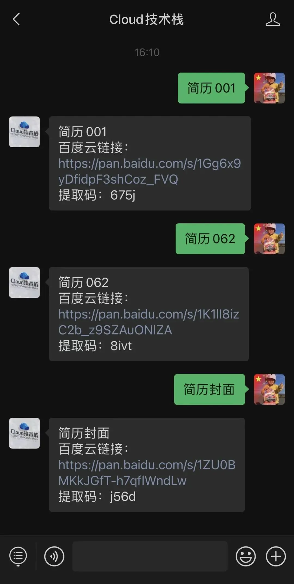Select the green 简历 001 sent bubble
Image resolution: width=294 pixels, height=584 pixels.
212,88
